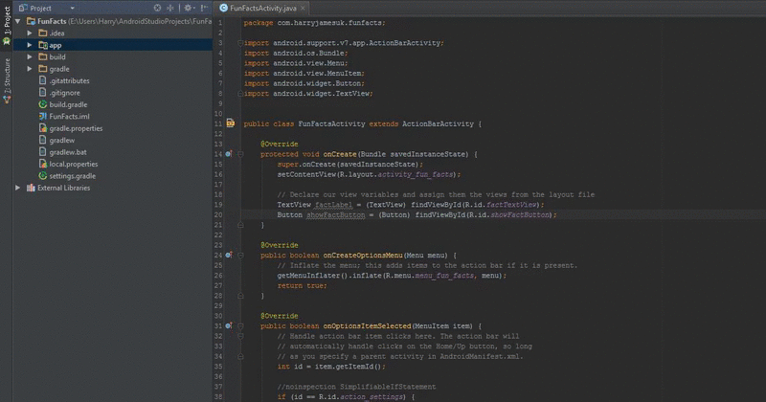Fold the onCreate method at line 14
This screenshot has height=402, width=766.
(240, 154)
